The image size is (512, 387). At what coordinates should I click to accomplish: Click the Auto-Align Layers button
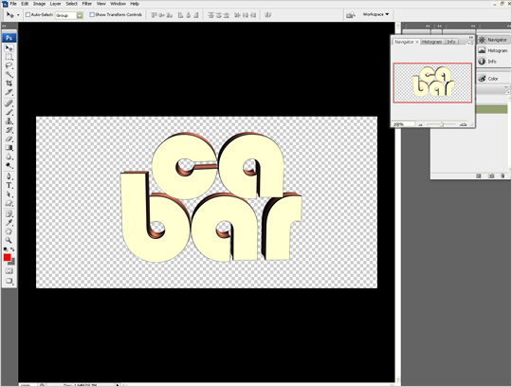tap(267, 15)
